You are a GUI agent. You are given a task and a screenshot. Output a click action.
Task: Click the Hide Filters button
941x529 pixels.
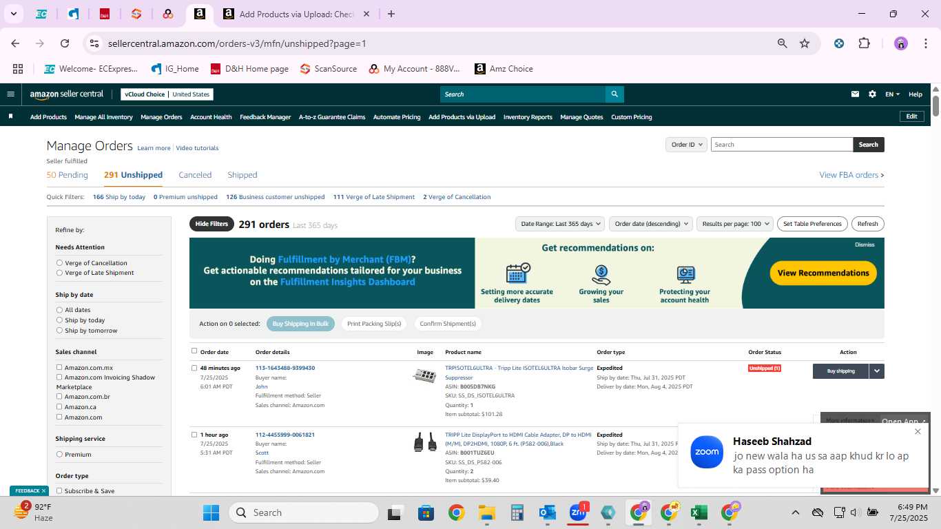point(211,224)
